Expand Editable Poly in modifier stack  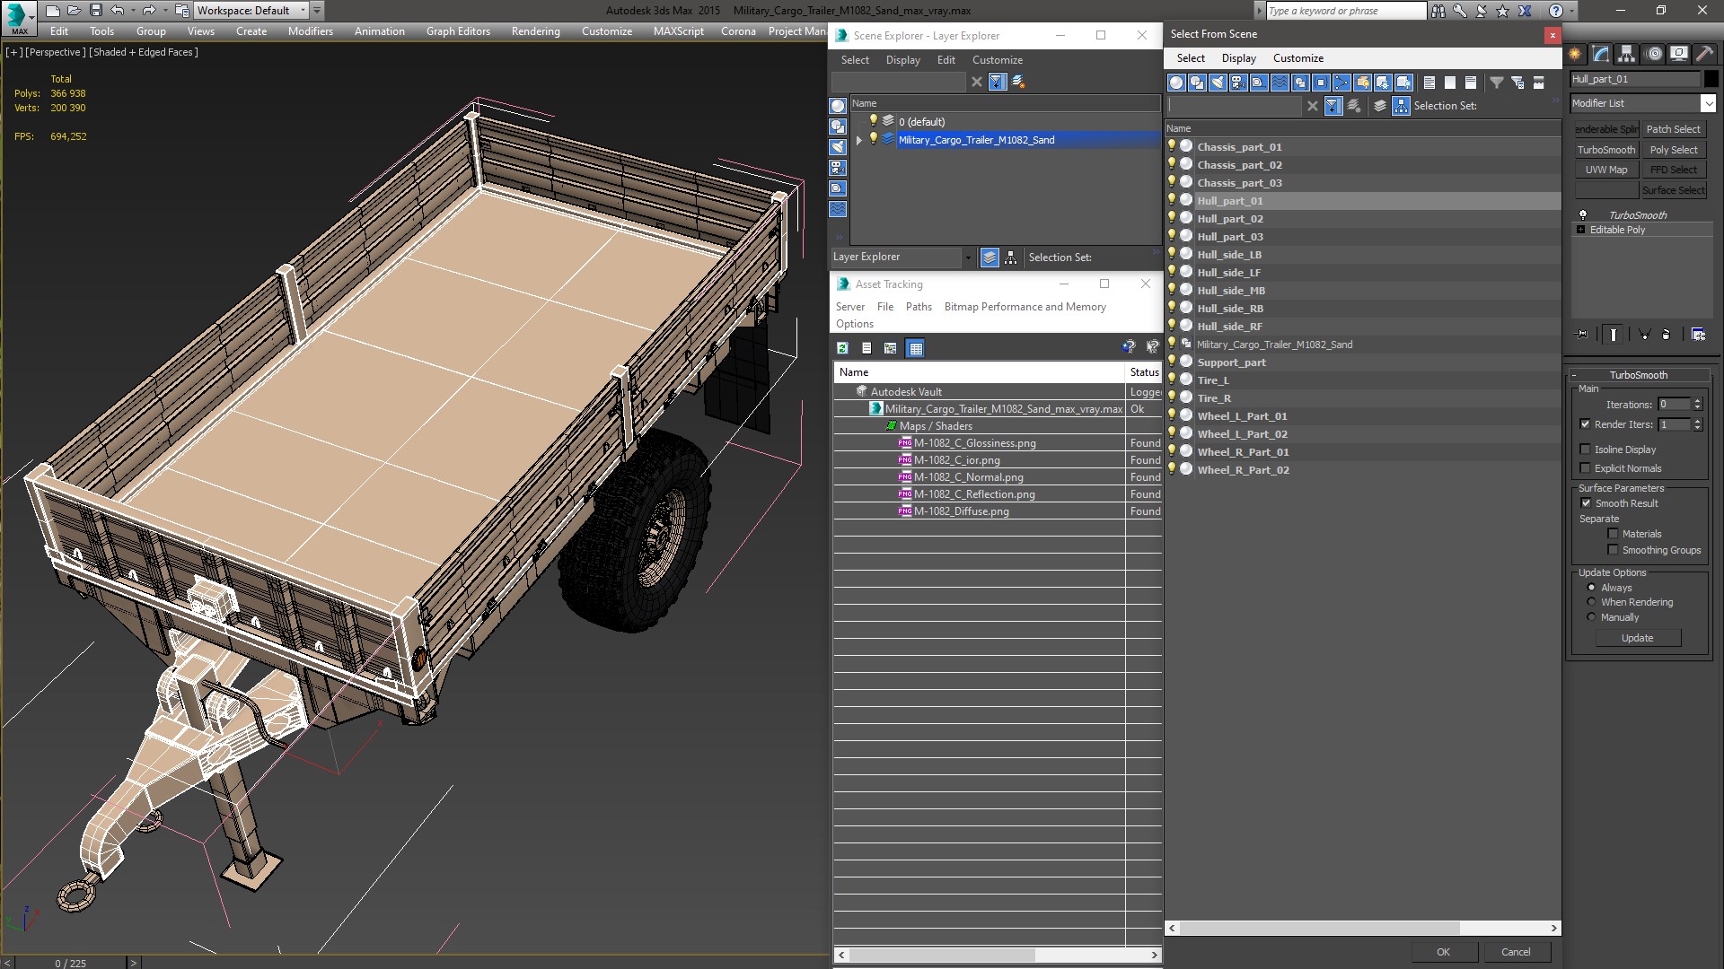pyautogui.click(x=1580, y=230)
